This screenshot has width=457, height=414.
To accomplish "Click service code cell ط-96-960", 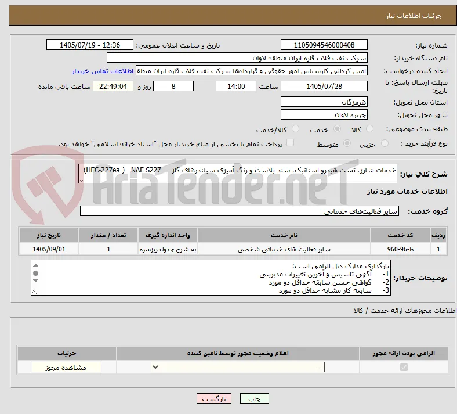I will (x=401, y=249).
